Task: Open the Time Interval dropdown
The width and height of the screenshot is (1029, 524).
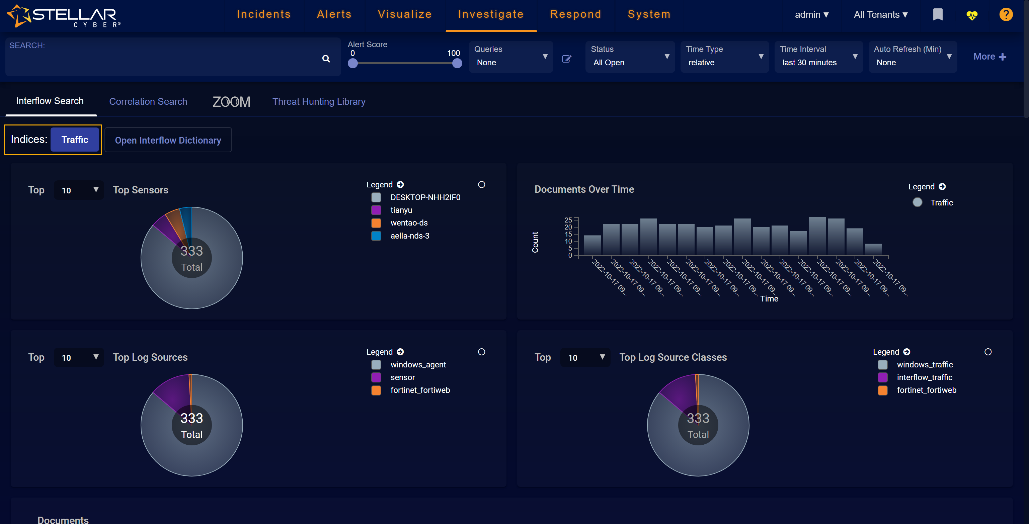Action: 818,57
